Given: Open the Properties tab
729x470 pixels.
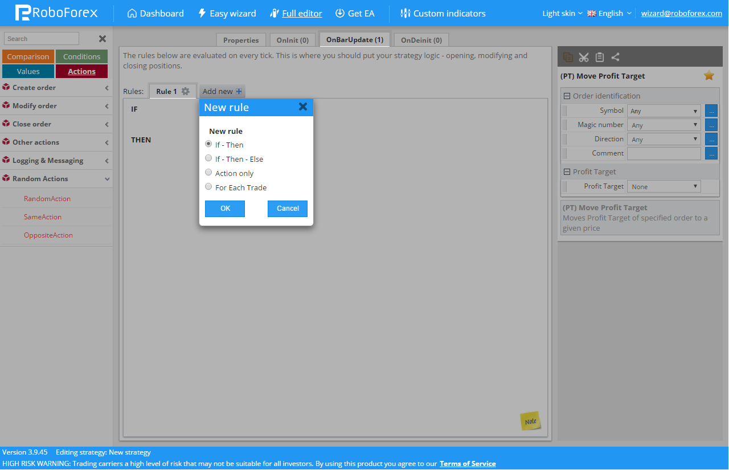Looking at the screenshot, I should (241, 40).
